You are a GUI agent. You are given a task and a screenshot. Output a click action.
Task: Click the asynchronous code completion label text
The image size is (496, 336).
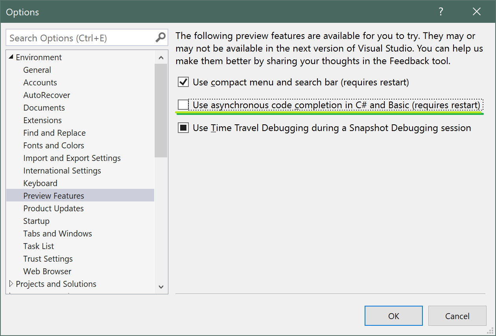(x=336, y=105)
